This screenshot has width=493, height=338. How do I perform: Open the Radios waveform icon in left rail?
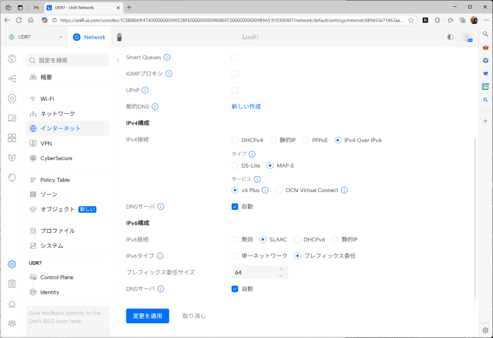(x=12, y=158)
